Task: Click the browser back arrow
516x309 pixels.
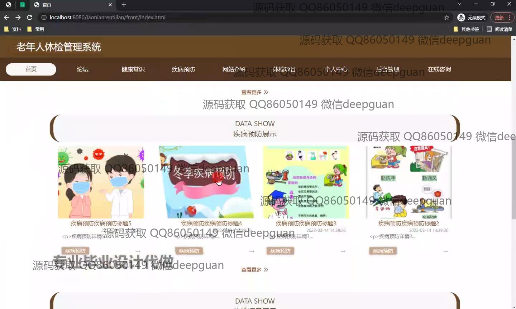Action: [6, 18]
